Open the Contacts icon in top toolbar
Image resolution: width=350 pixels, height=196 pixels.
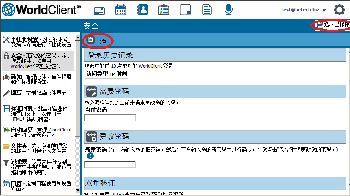tap(142, 10)
